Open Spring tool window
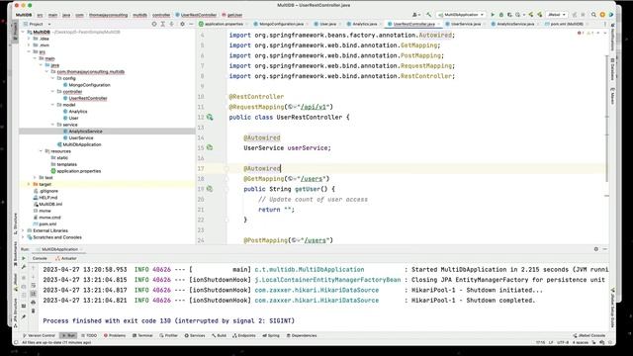633x356 pixels. [x=271, y=335]
